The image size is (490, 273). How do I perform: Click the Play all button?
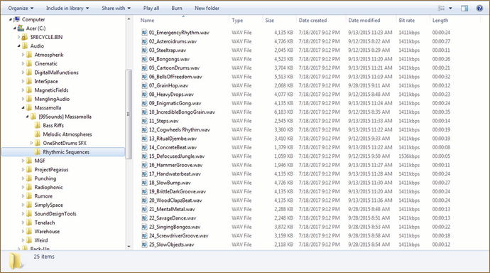tap(151, 8)
